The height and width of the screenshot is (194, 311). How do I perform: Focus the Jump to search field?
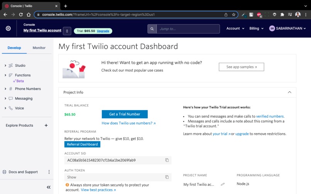(x=188, y=29)
